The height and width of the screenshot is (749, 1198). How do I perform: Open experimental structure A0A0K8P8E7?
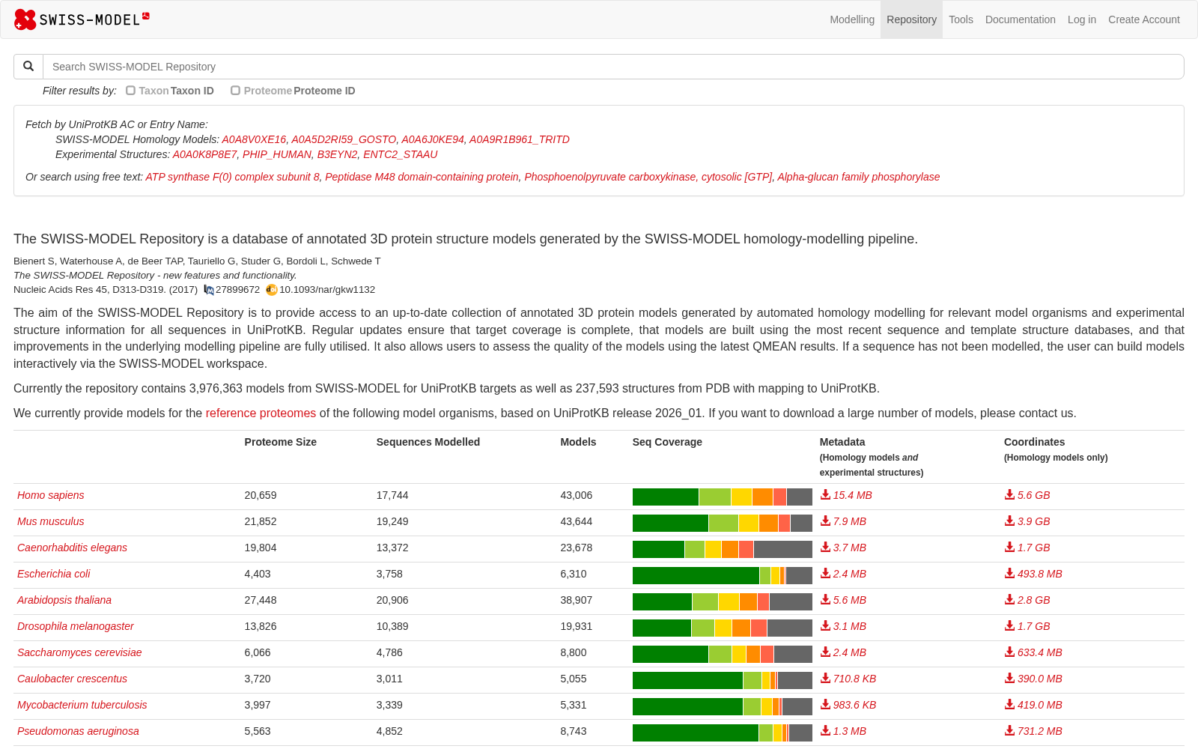coord(205,154)
